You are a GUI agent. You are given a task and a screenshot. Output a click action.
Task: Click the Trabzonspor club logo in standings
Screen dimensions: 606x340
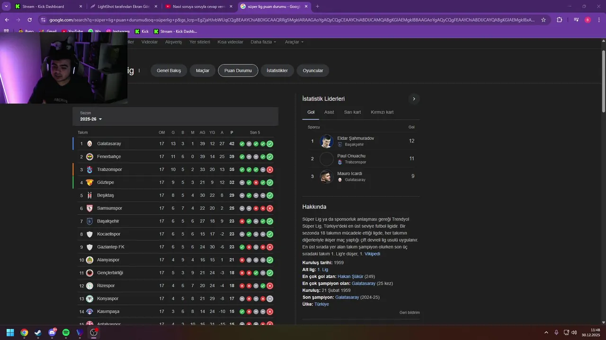pyautogui.click(x=89, y=170)
